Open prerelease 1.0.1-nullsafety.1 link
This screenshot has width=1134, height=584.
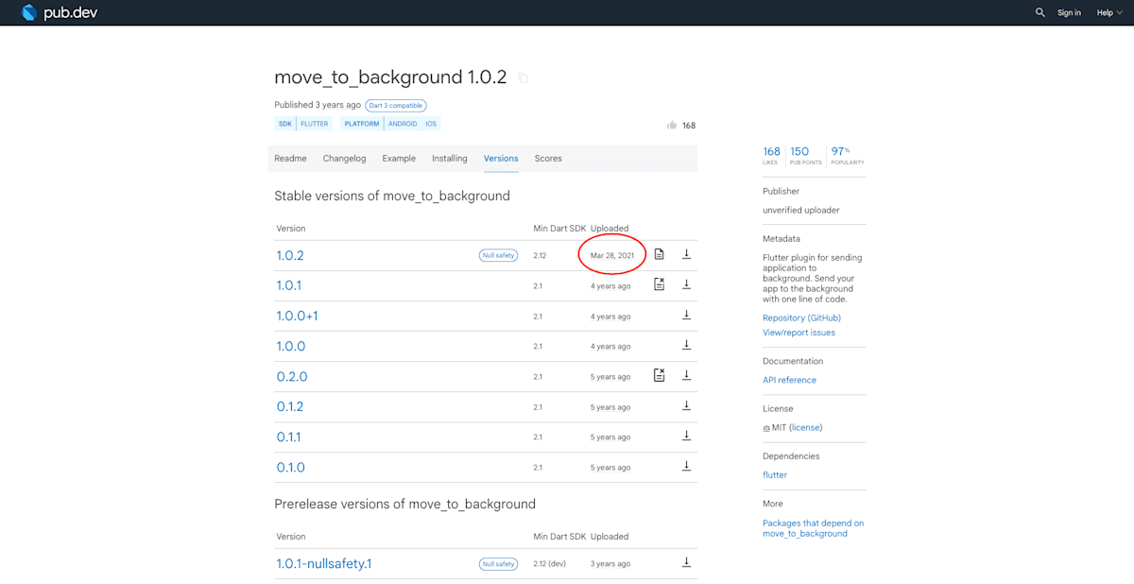point(324,563)
